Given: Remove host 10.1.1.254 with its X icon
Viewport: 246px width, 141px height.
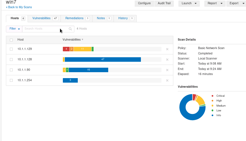Looking at the screenshot, I should click(x=167, y=81).
